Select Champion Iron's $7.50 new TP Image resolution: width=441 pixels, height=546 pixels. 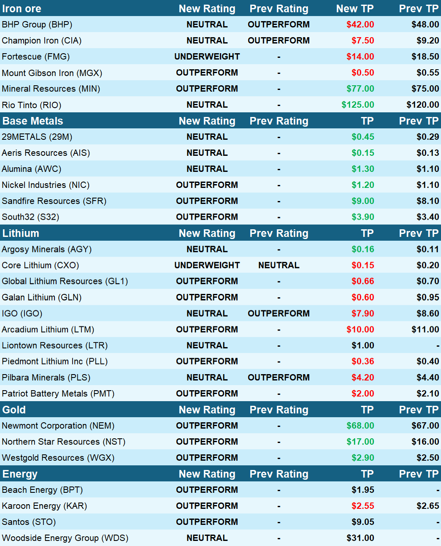tap(363, 41)
